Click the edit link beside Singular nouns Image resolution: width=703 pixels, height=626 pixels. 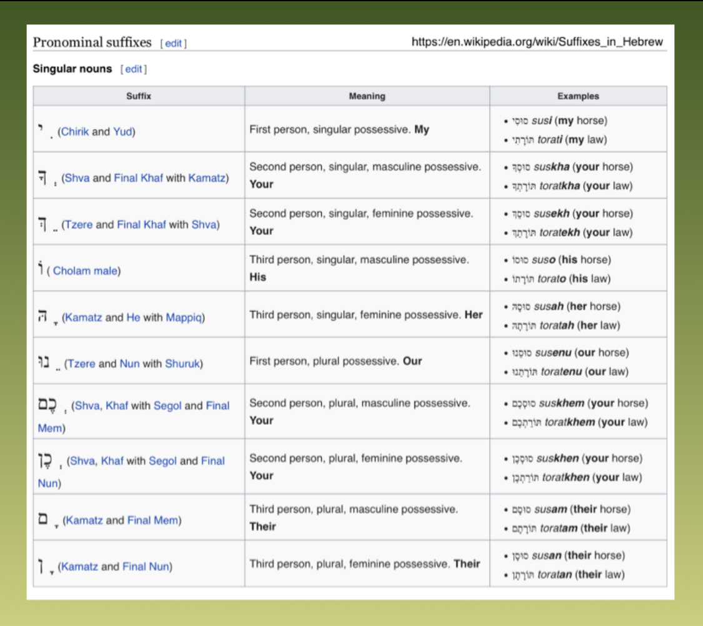click(x=134, y=69)
